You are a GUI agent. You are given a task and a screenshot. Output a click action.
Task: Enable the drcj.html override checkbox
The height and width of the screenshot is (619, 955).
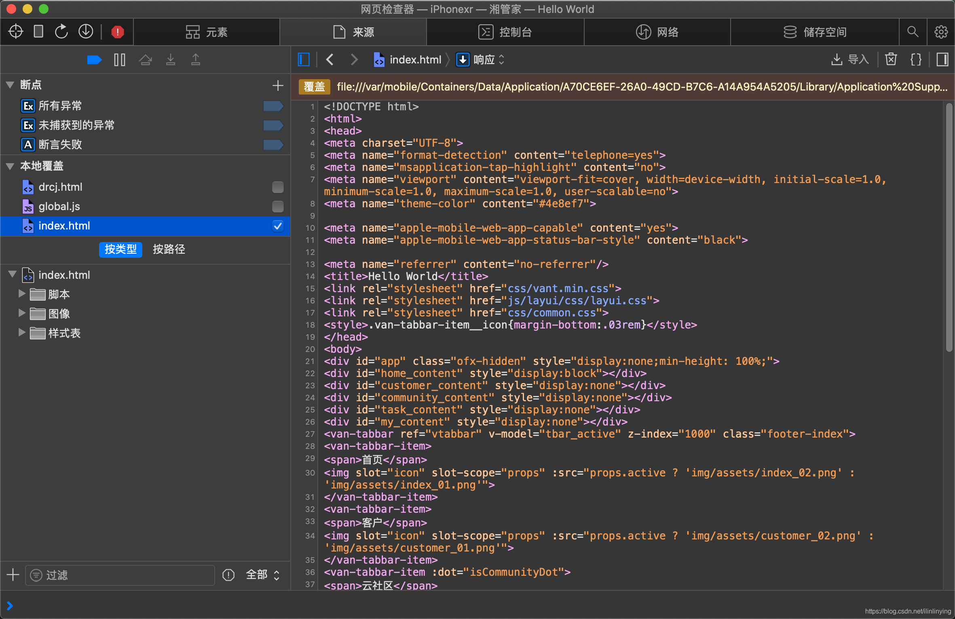point(277,187)
